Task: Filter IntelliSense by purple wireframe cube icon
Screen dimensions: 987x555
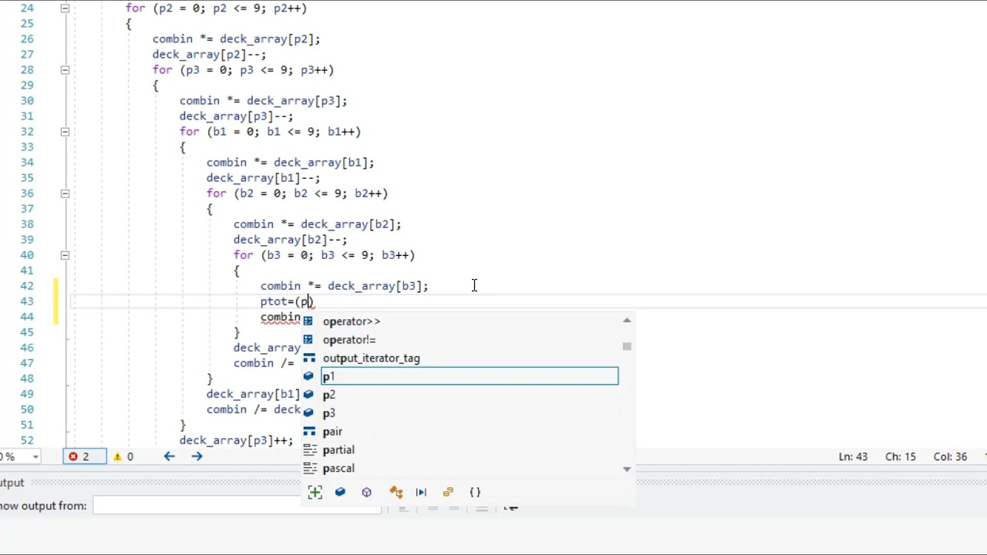Action: coord(366,492)
